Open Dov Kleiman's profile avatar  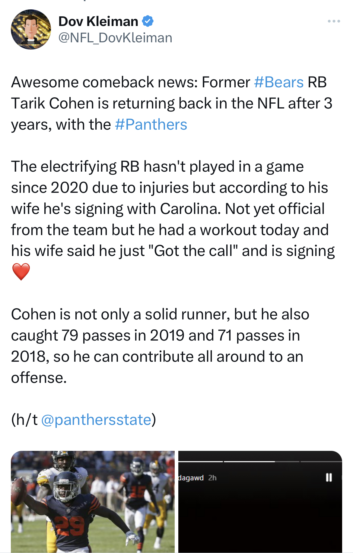pos(31,29)
